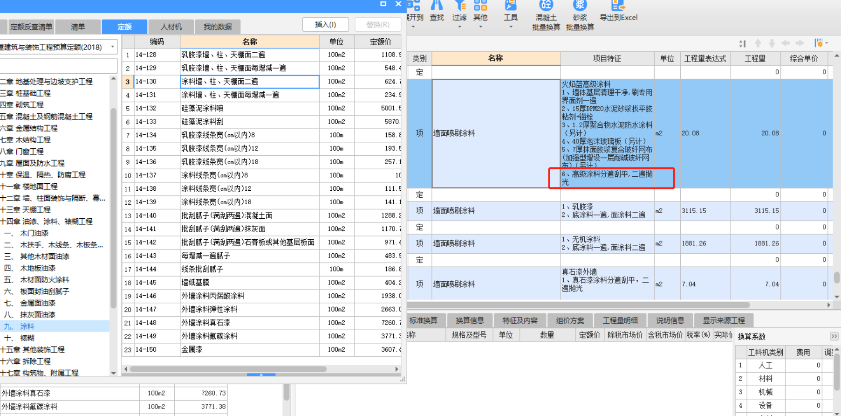Select tree item 十四章 油漆、涂料、裱糊工程
Image resolution: width=841 pixels, height=416 pixels.
[46, 222]
